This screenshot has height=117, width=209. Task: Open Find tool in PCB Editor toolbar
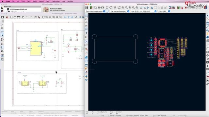click(115, 8)
